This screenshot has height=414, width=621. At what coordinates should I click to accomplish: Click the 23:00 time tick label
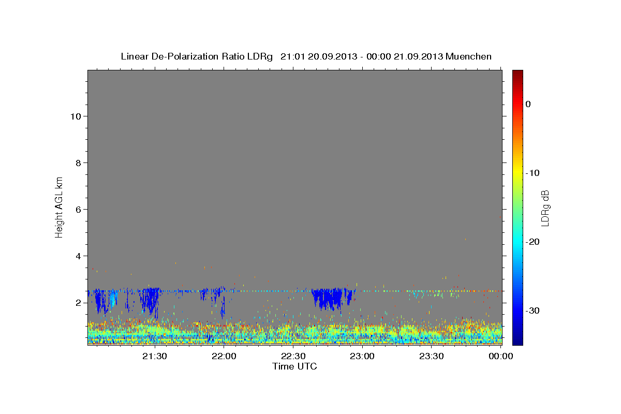[362, 356]
